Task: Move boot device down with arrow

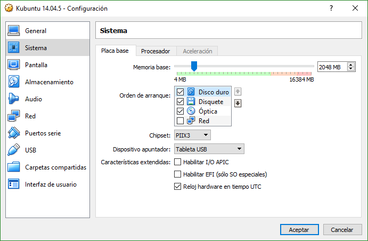Action: point(238,103)
